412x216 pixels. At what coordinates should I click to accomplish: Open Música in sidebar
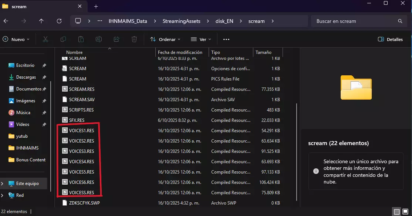coord(23,113)
